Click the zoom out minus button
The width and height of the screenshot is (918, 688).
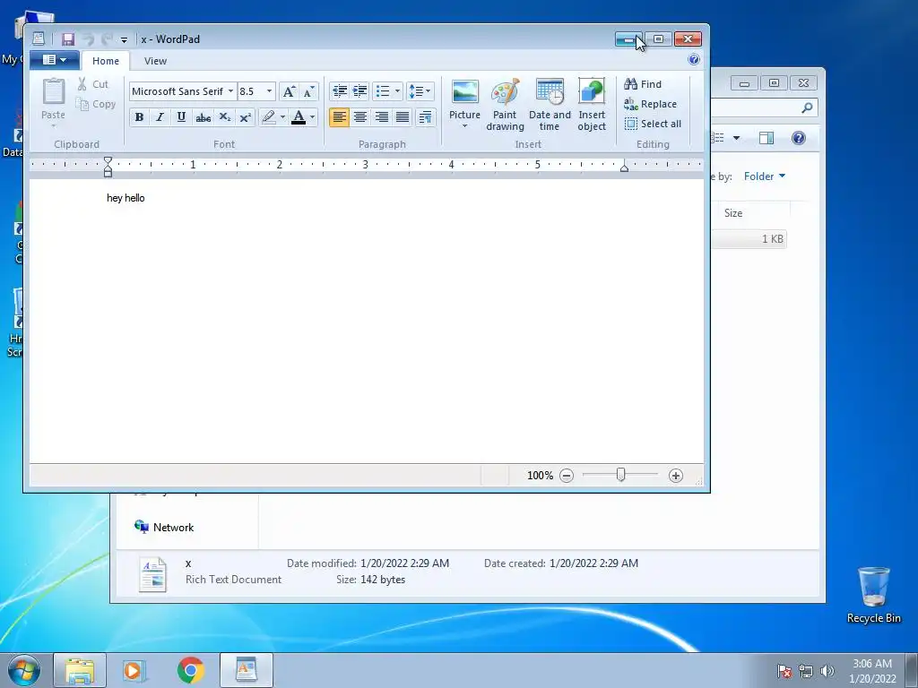567,476
